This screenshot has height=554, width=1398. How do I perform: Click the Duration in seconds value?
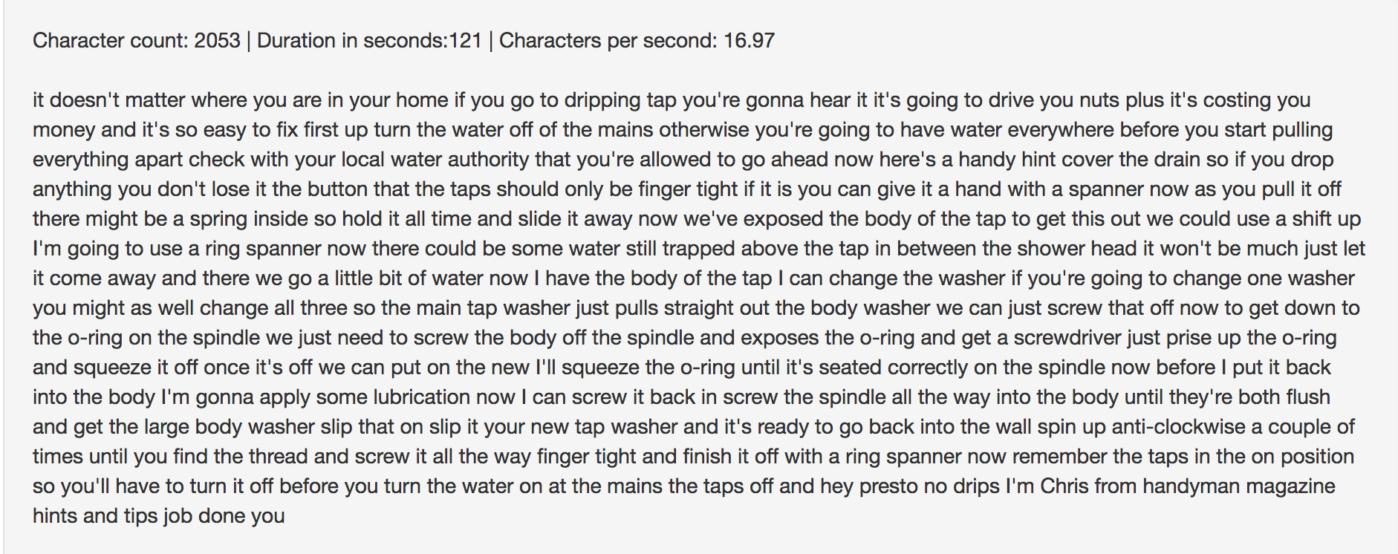[465, 40]
